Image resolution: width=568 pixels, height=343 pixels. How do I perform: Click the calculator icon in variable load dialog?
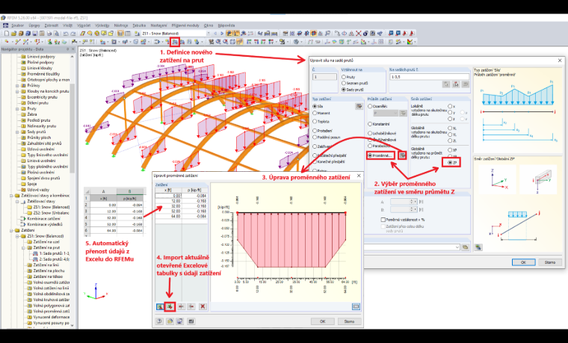coord(191,321)
